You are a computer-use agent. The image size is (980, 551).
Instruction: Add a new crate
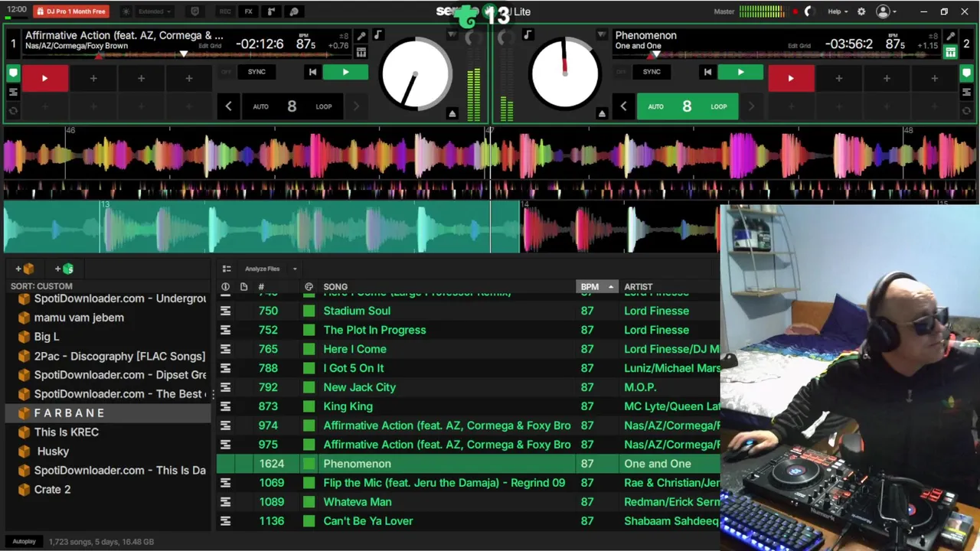coord(24,269)
